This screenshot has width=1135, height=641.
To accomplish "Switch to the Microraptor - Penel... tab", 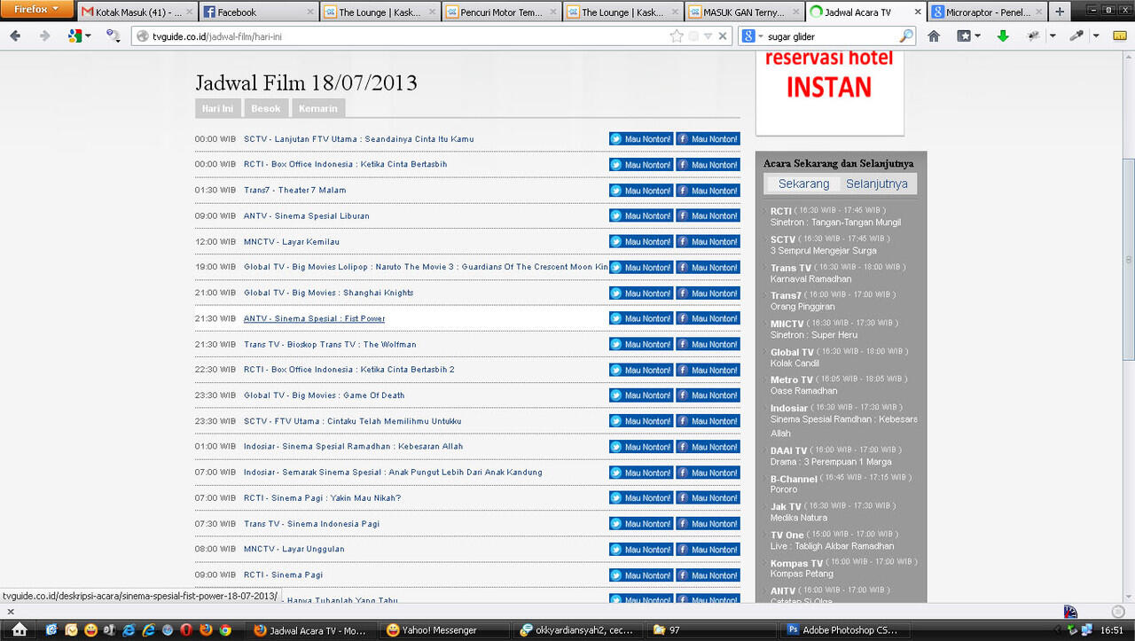I will (986, 12).
